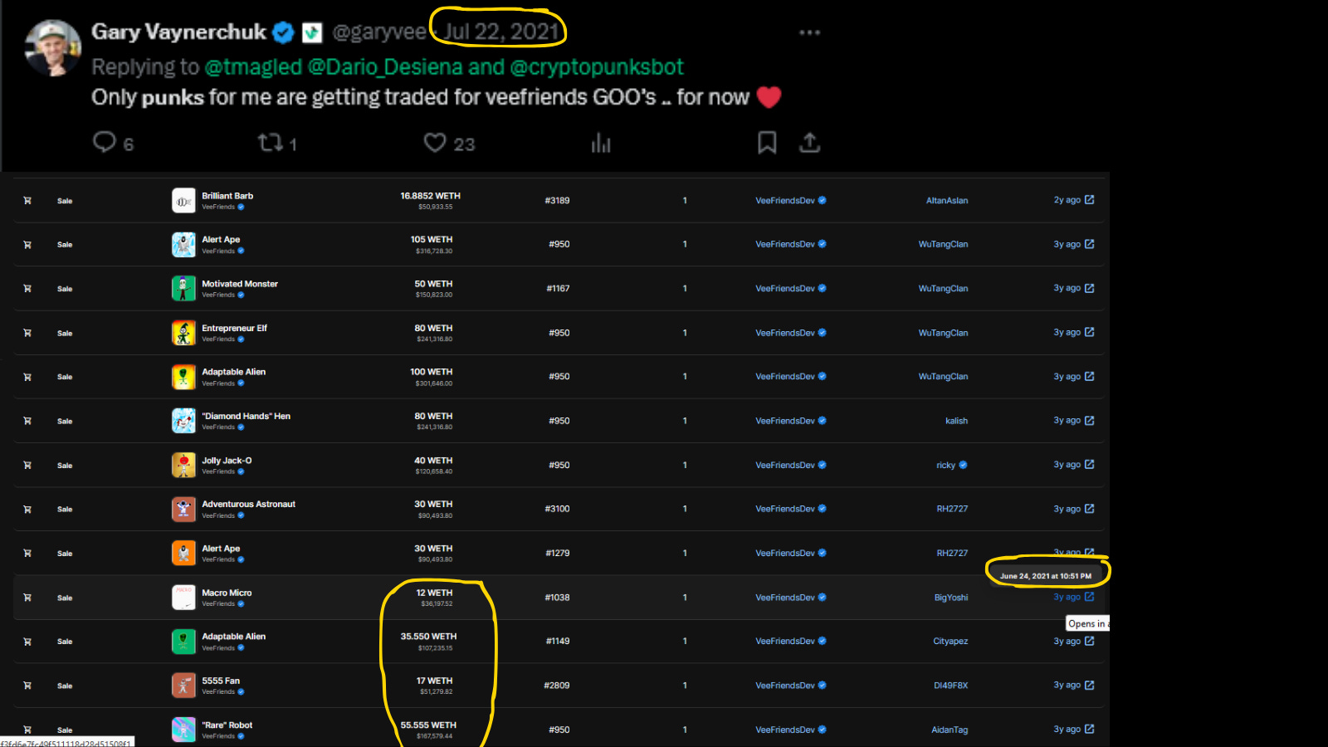Click the sale cart icon in Brilliant Barb row
The image size is (1328, 747).
tap(27, 201)
